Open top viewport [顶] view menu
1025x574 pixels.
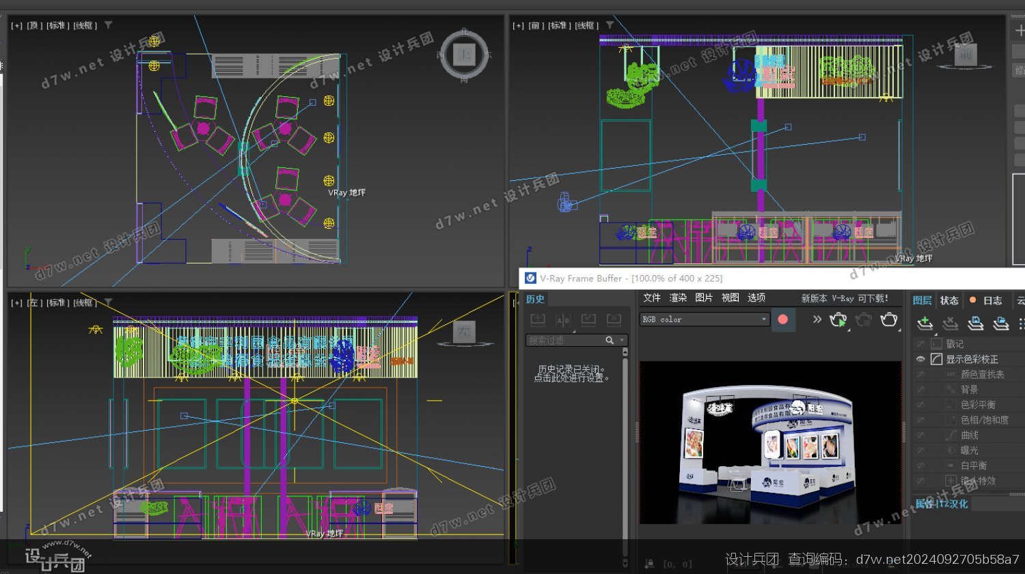click(x=34, y=25)
